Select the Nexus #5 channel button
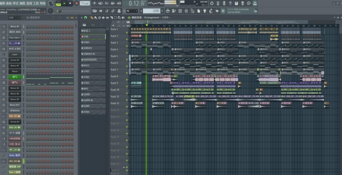The image size is (342, 175). tap(15, 26)
